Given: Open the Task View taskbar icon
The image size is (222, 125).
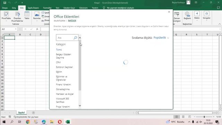Looking at the screenshot, I should (x=20, y=122).
